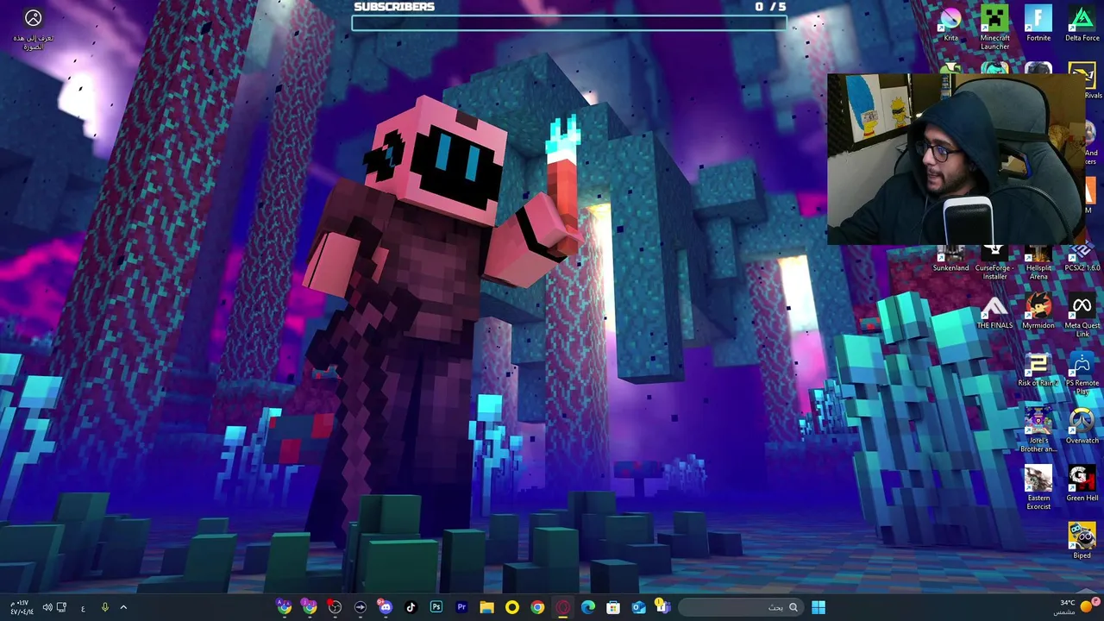Image resolution: width=1104 pixels, height=621 pixels.
Task: Open the volume control in tray
Action: point(47,607)
